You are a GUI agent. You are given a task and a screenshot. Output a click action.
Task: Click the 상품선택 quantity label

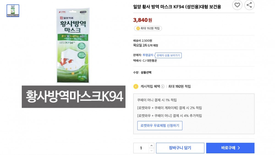tap(146, 73)
